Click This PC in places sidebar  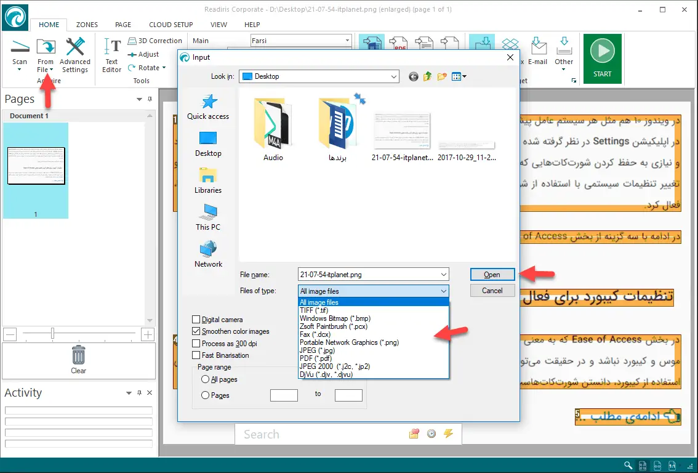(x=208, y=217)
